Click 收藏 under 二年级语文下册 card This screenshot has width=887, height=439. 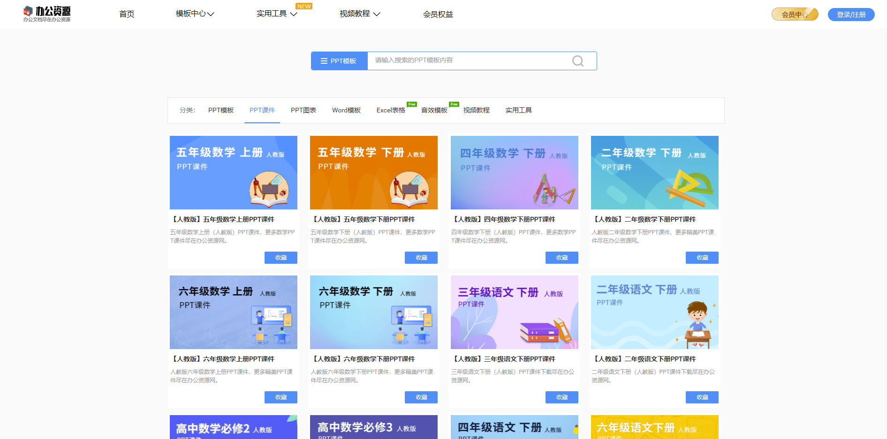click(x=702, y=397)
